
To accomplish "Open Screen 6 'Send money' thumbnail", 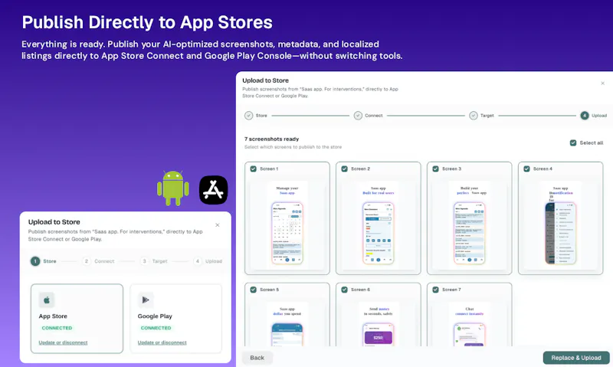I will click(379, 324).
